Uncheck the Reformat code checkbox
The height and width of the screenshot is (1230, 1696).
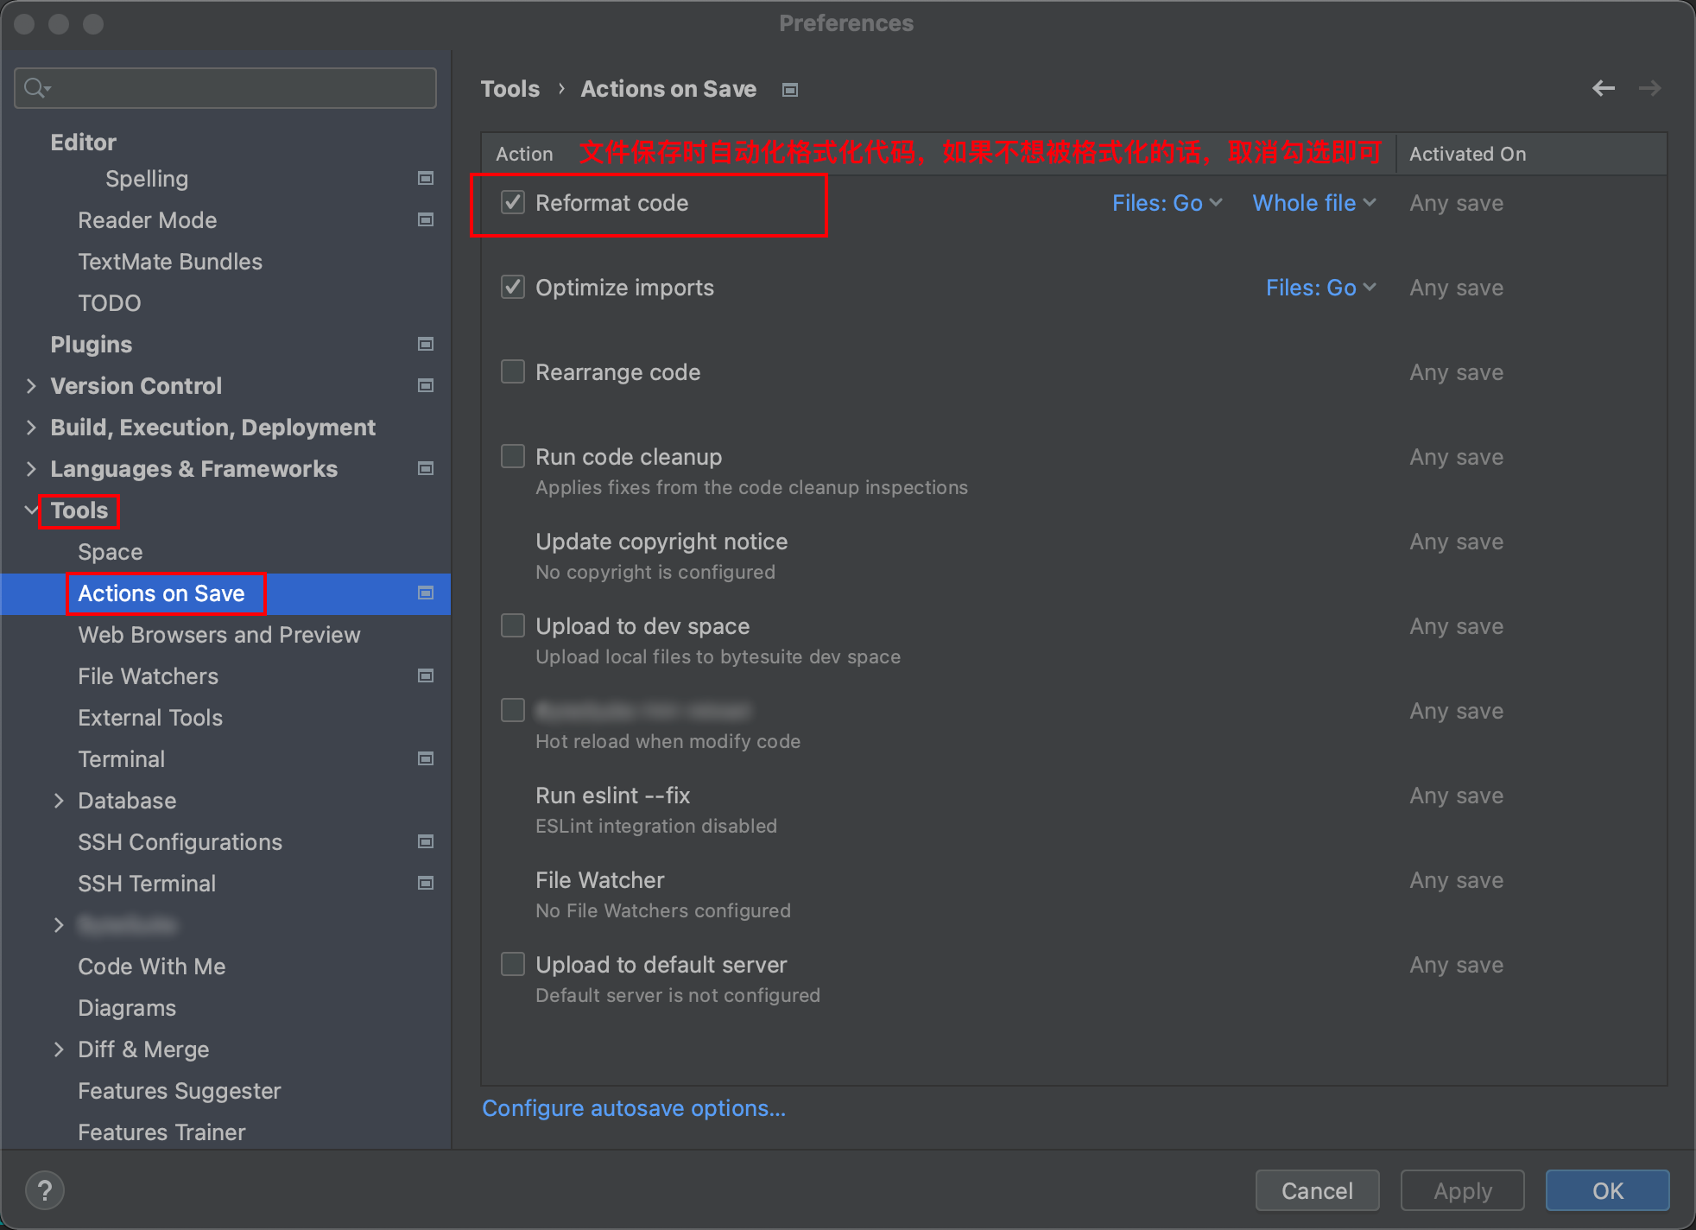tap(513, 203)
